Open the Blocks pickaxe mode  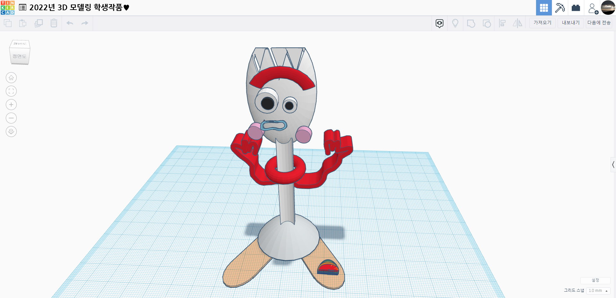(x=560, y=8)
